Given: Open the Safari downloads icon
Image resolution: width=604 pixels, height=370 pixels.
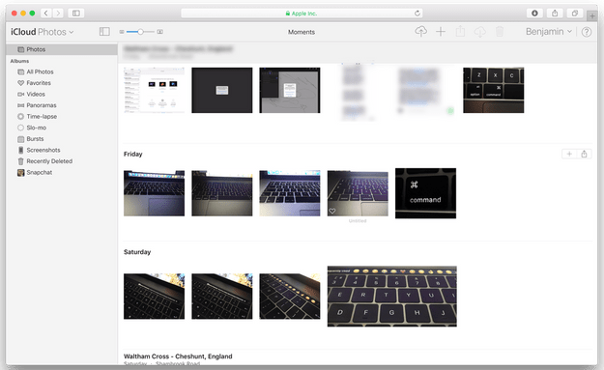Looking at the screenshot, I should 534,14.
